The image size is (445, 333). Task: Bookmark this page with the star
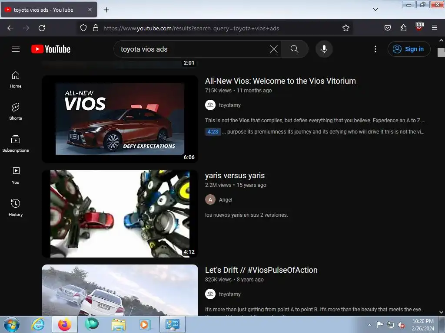coord(345,28)
